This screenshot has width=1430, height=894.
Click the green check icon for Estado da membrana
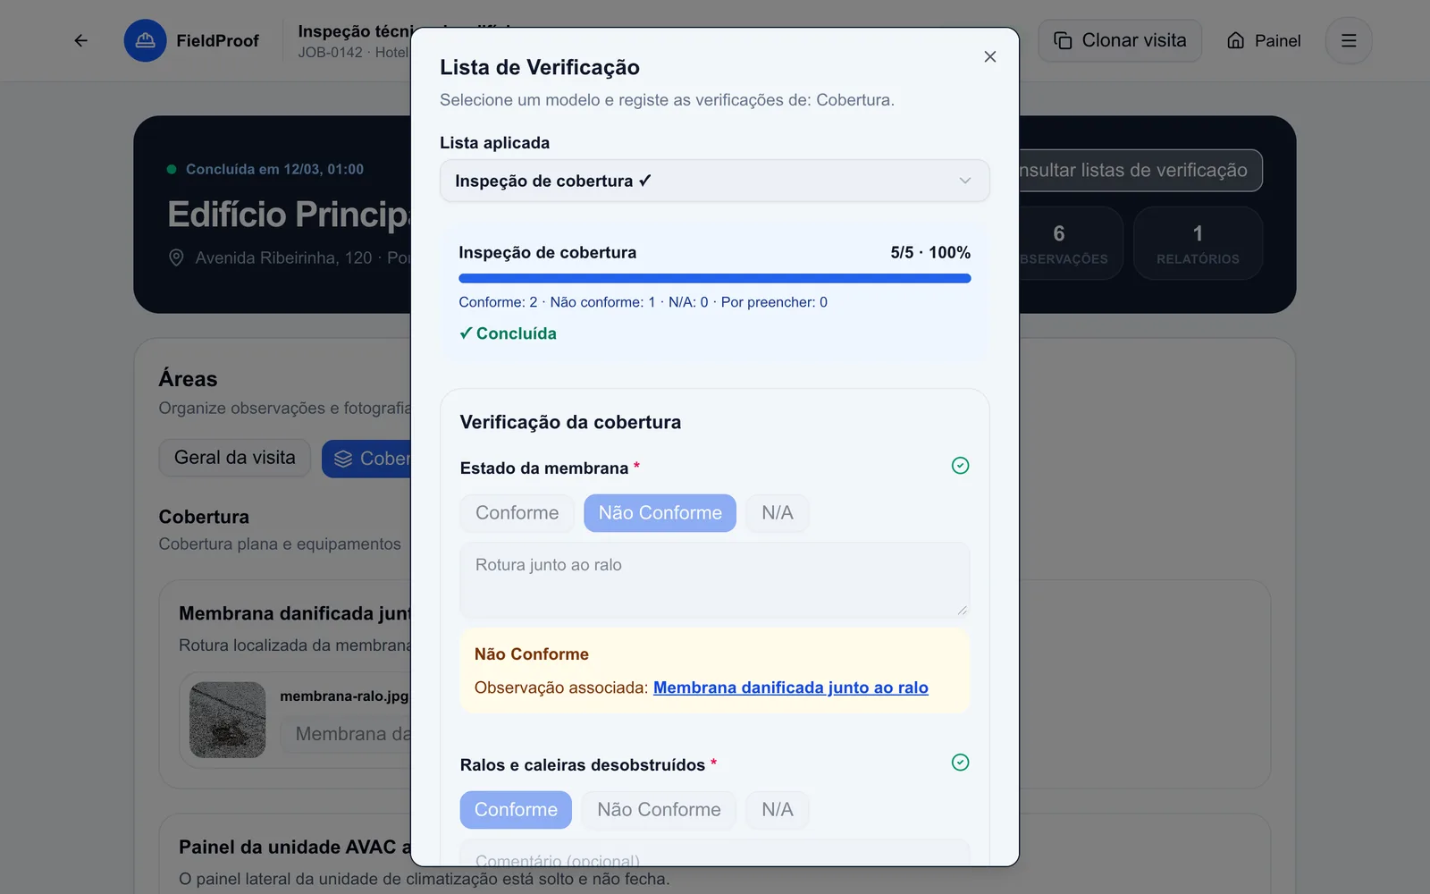click(x=960, y=465)
